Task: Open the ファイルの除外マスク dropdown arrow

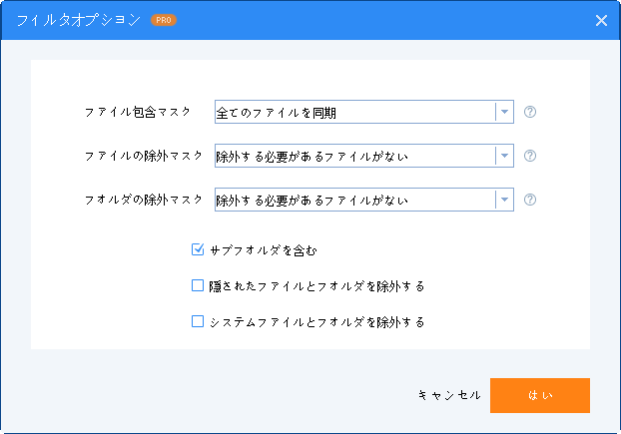Action: point(505,156)
